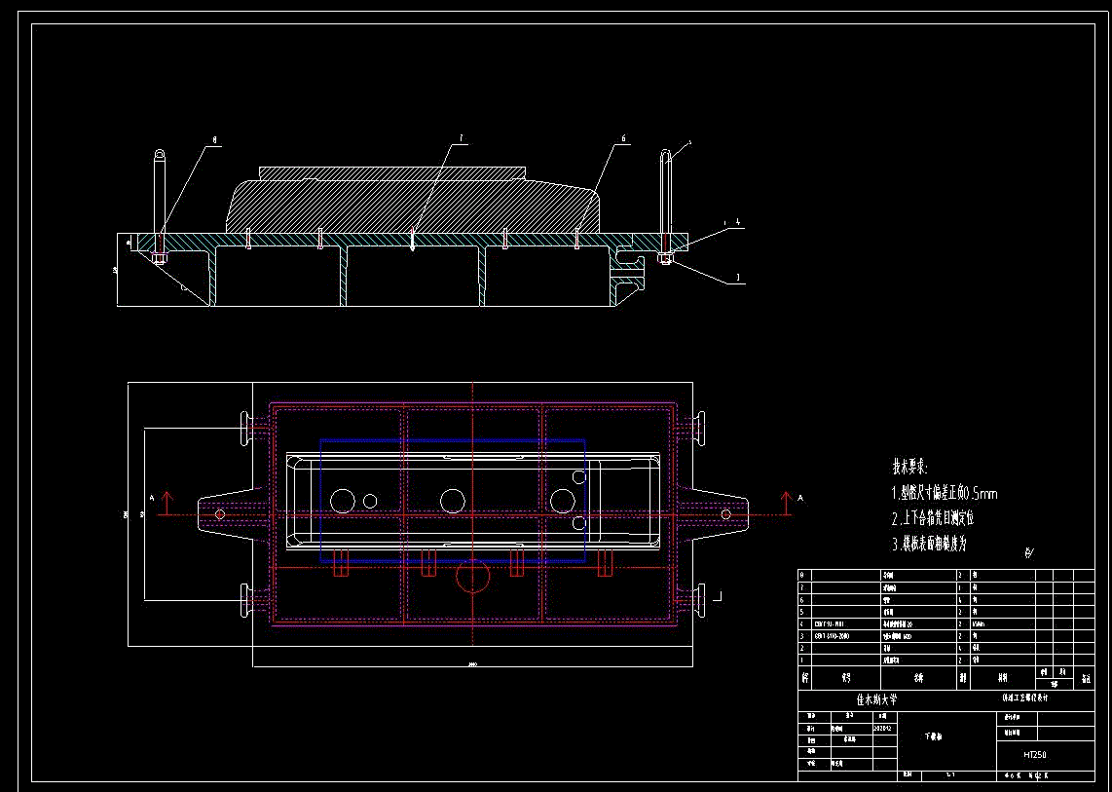Select item number 5 in the parts list
This screenshot has height=792, width=1112.
coord(802,611)
